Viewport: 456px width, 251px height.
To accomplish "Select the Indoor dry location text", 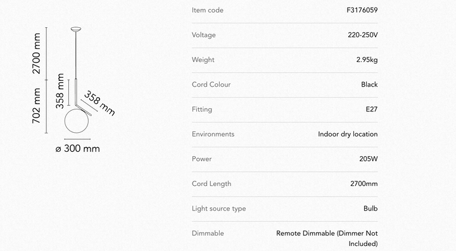I will tap(348, 134).
